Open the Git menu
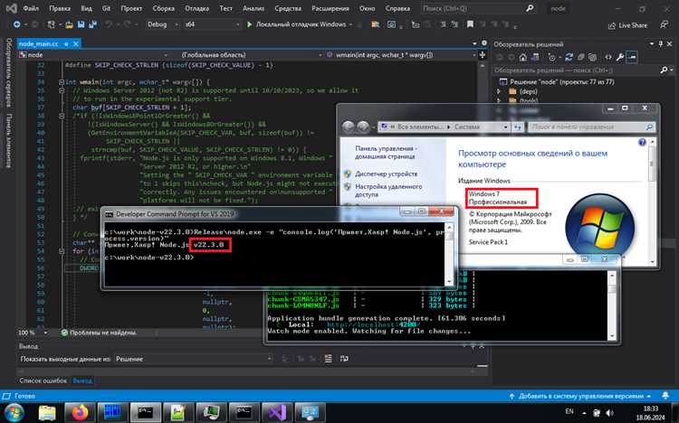The width and height of the screenshot is (679, 423). (x=106, y=8)
